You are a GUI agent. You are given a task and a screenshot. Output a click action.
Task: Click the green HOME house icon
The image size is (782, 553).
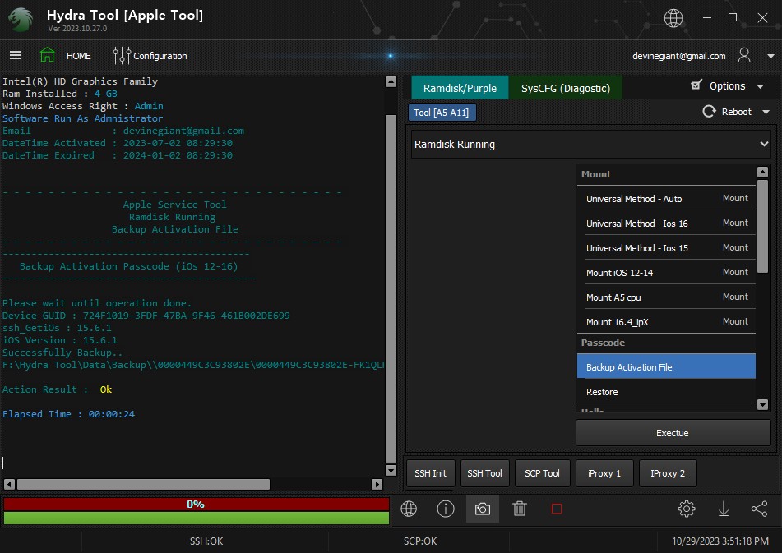click(47, 55)
